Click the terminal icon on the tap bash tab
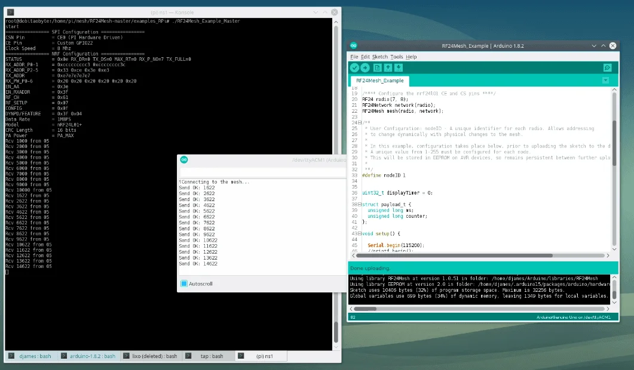This screenshot has width=634, height=370. (188, 356)
